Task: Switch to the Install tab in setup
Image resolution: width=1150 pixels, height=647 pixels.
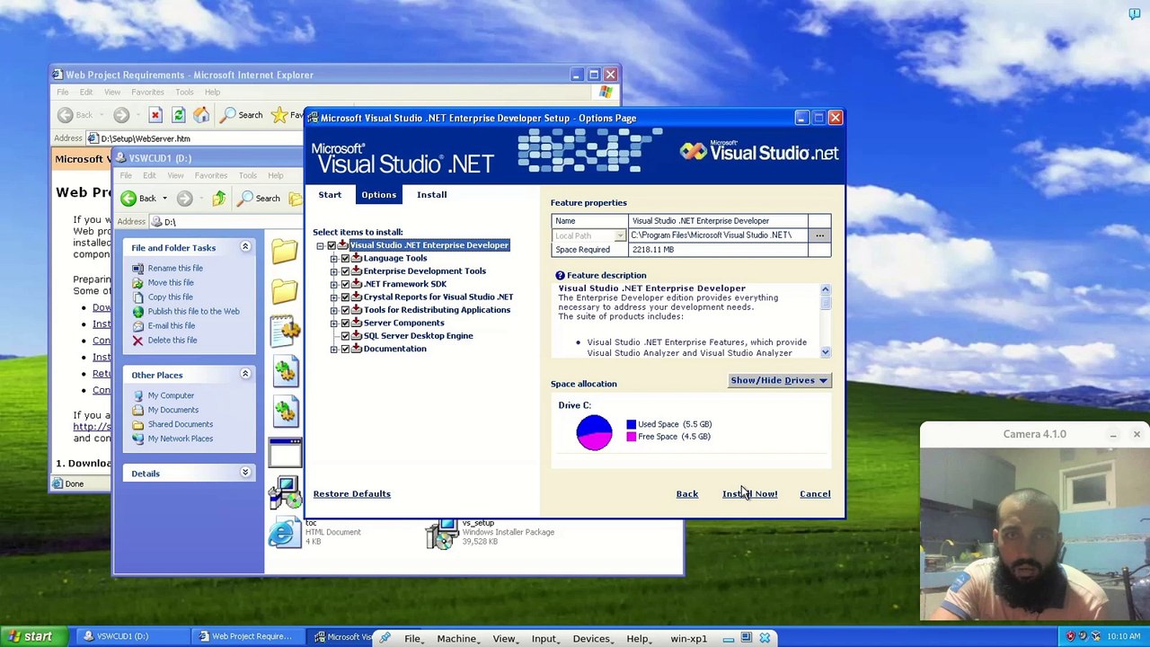Action: tap(431, 195)
